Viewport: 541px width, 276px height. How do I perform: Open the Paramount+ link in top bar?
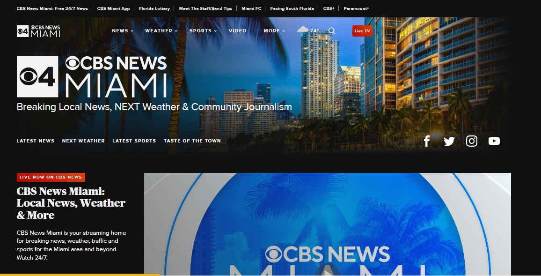356,8
